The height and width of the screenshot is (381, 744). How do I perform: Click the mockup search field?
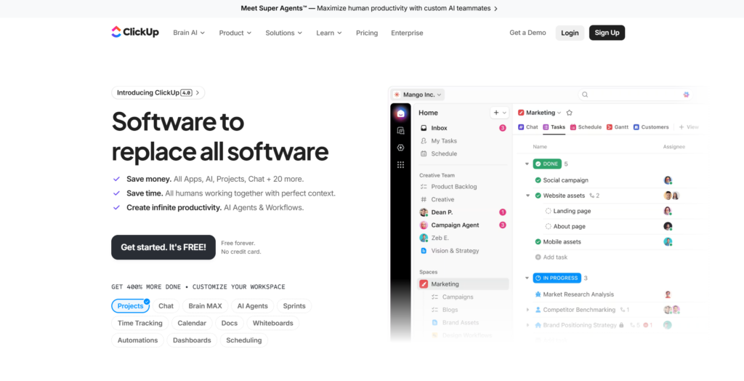tap(636, 95)
